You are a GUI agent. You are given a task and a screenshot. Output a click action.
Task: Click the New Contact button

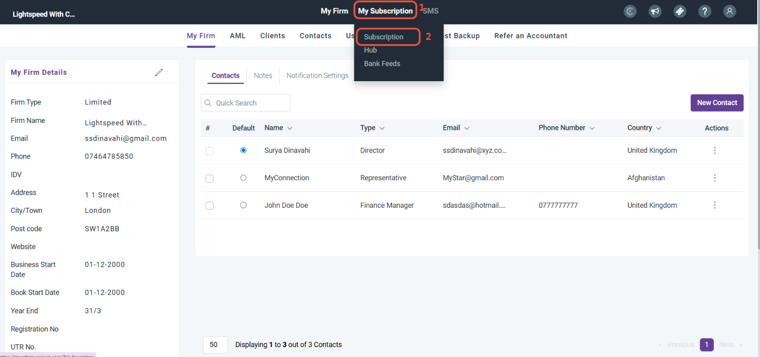coord(717,103)
